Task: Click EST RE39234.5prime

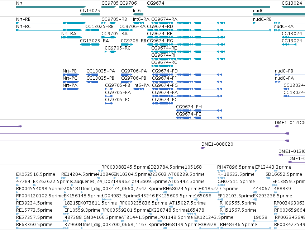Action: coord(34,203)
